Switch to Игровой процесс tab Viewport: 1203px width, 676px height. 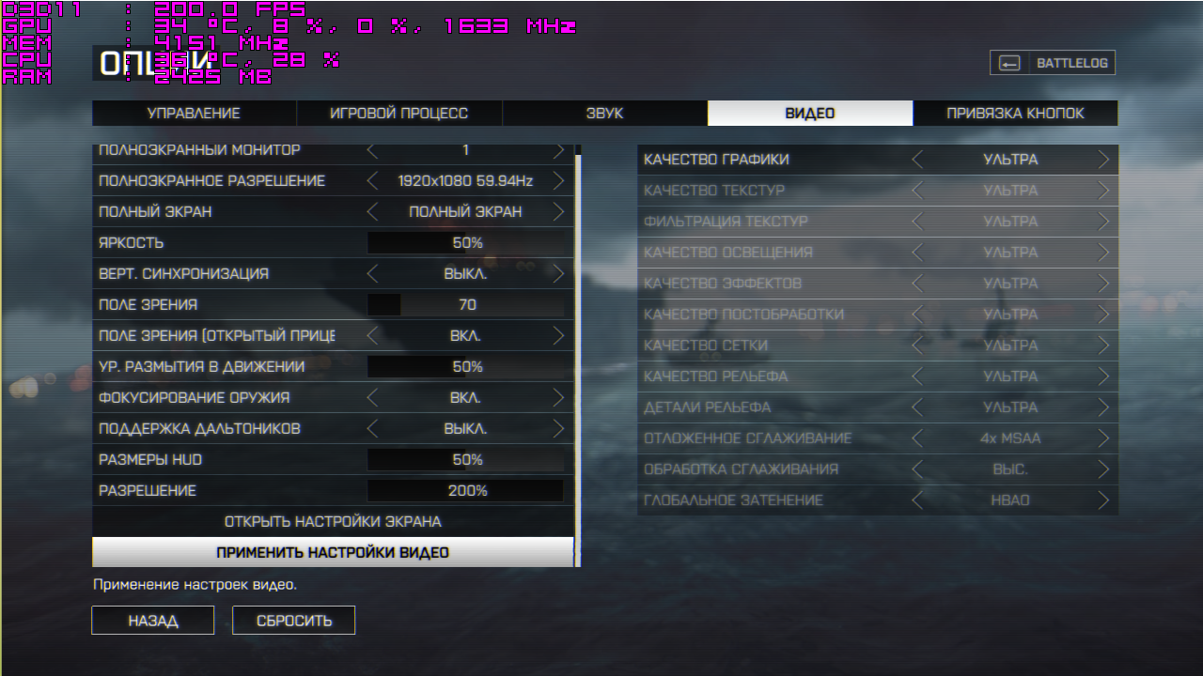[x=399, y=114]
